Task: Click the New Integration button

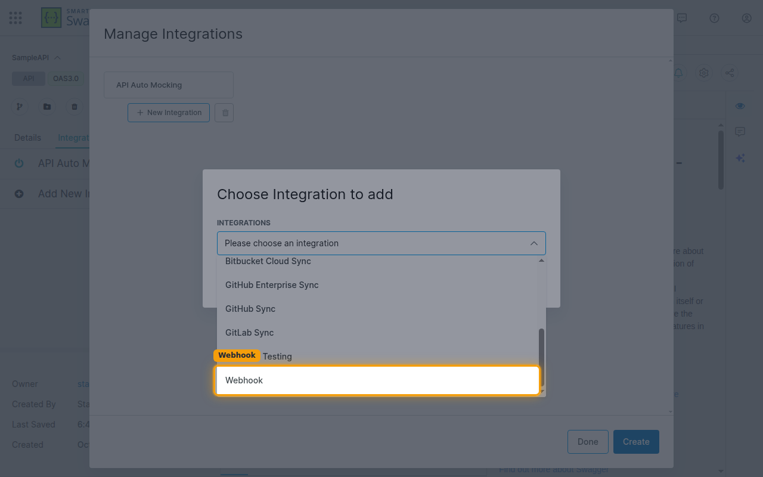Action: tap(169, 113)
